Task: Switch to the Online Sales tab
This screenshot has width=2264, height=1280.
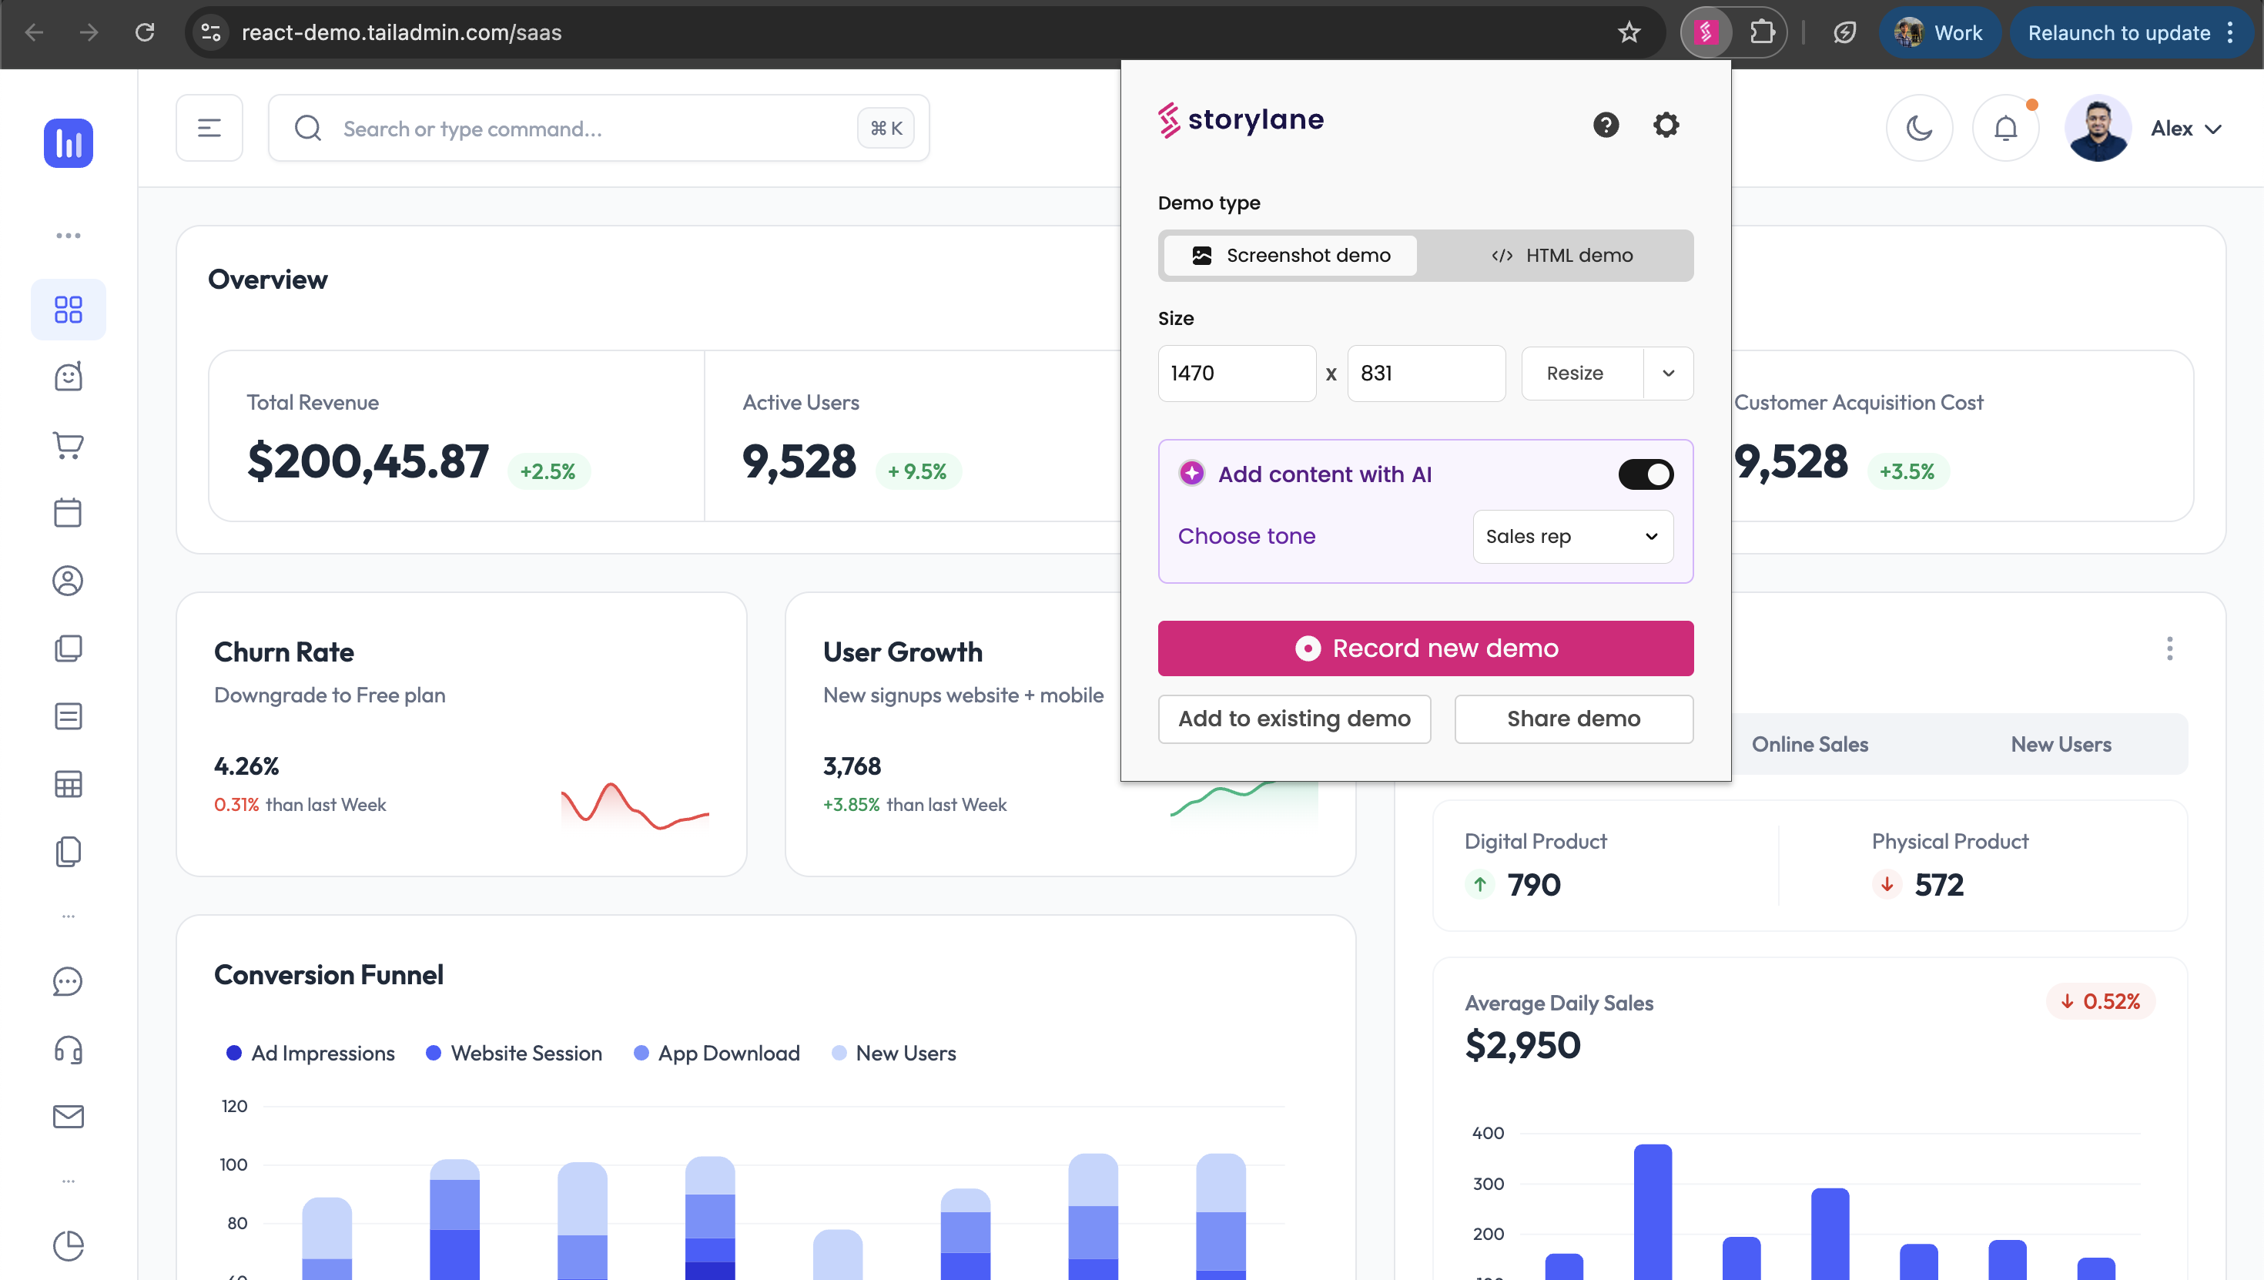Action: 1810,745
